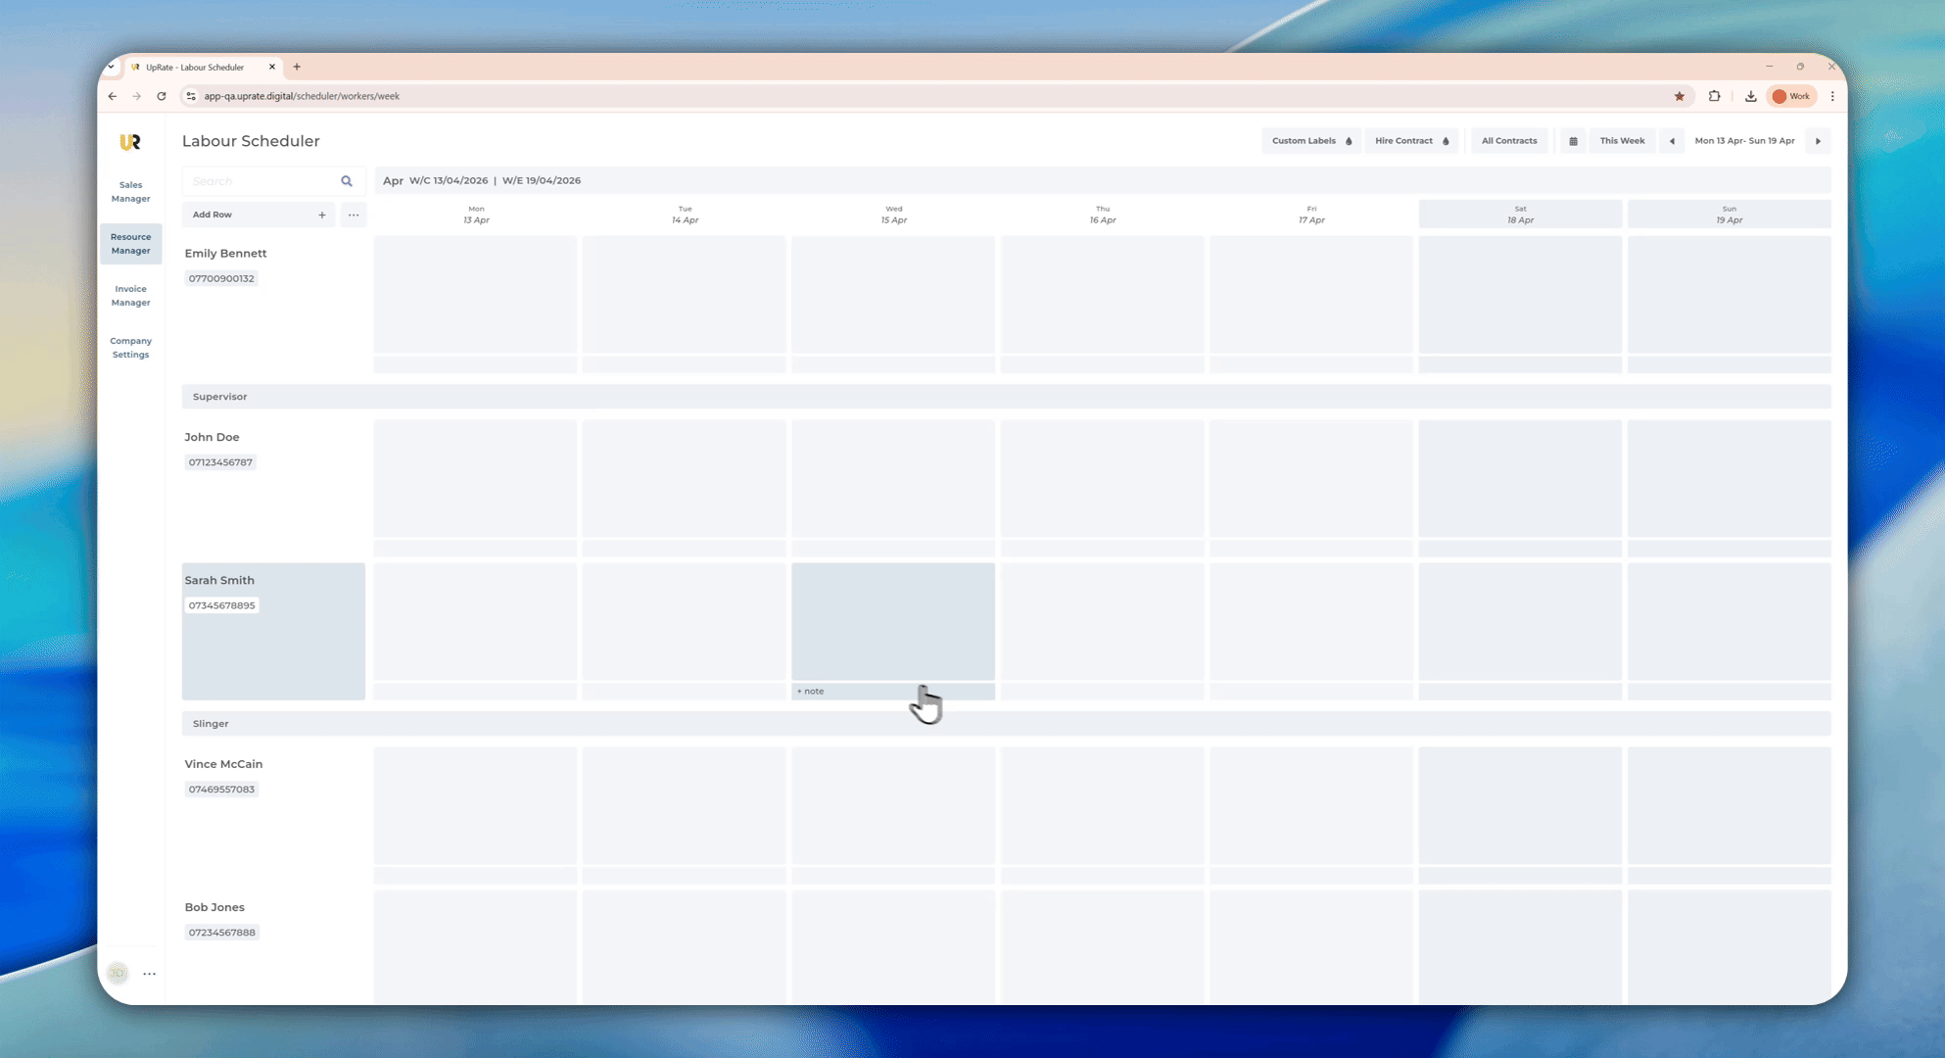The width and height of the screenshot is (1945, 1058).
Task: Click worker name Vince McCain
Action: (223, 764)
